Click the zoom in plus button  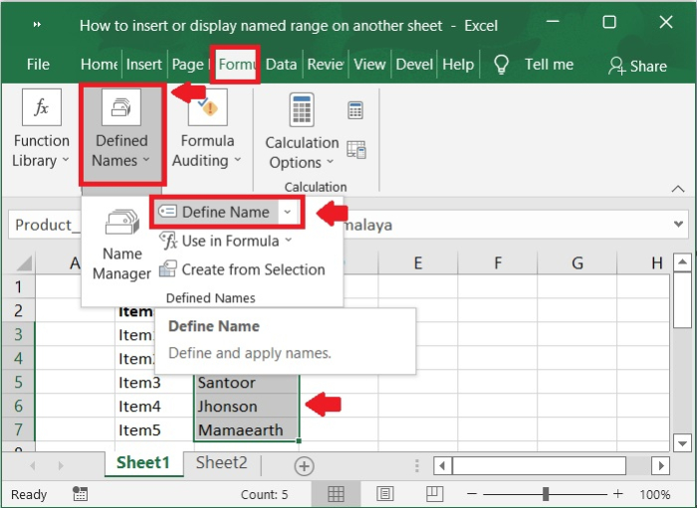pyautogui.click(x=618, y=494)
